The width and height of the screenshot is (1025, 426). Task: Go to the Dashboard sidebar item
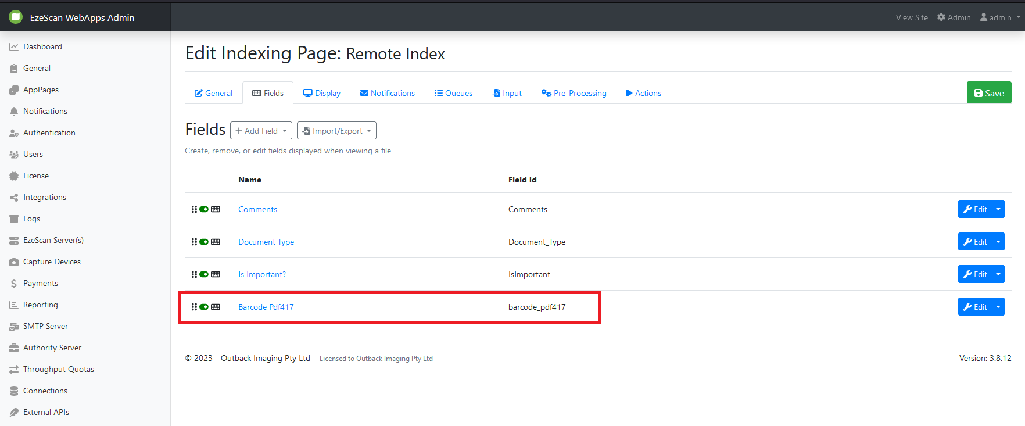click(42, 46)
